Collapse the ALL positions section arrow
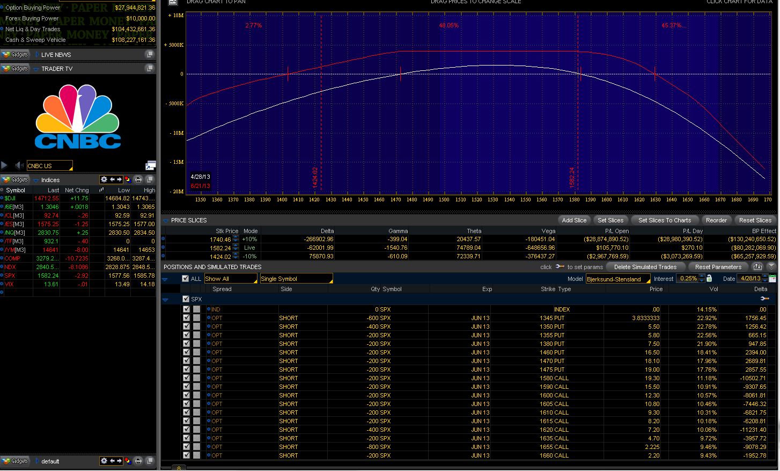 (165, 279)
